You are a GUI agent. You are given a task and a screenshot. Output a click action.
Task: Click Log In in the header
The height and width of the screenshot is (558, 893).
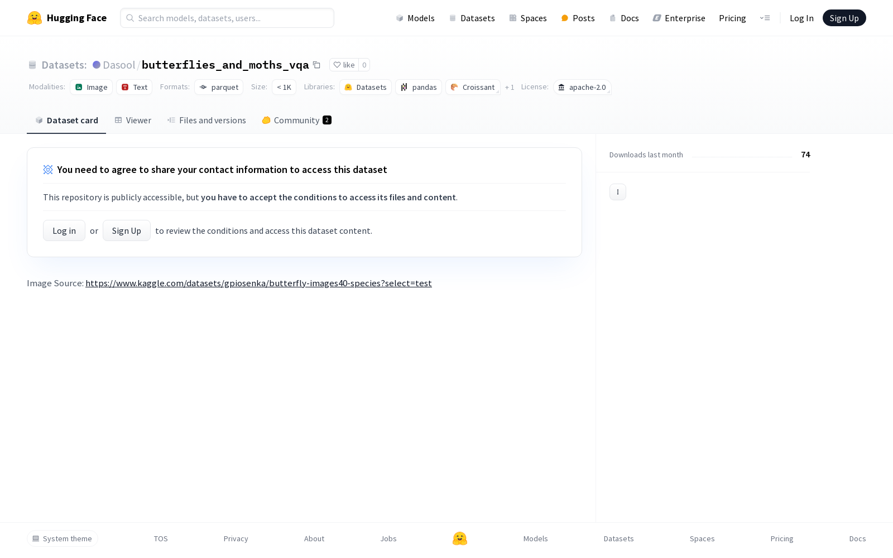[801, 18]
